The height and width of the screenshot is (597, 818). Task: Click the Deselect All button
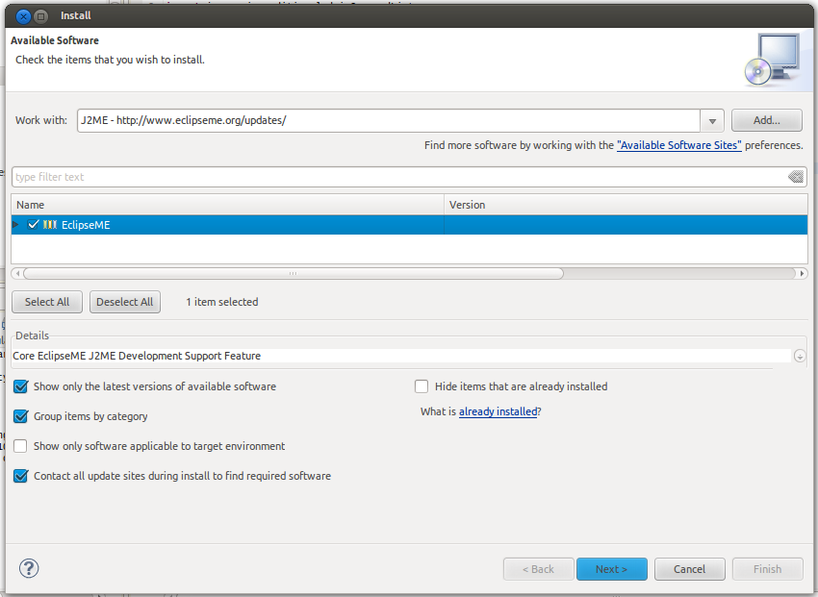point(125,302)
